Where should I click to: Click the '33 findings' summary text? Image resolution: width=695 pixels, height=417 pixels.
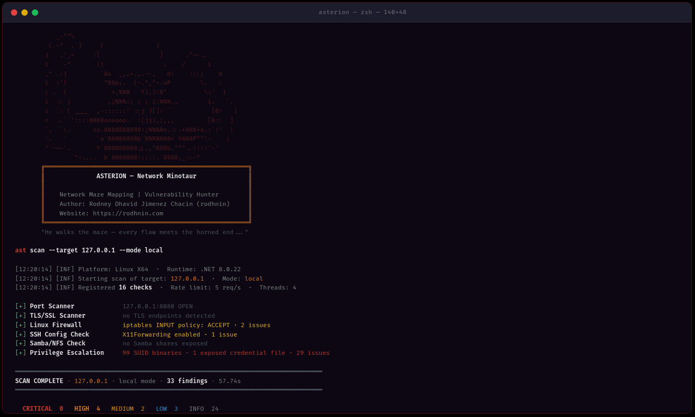pyautogui.click(x=187, y=381)
